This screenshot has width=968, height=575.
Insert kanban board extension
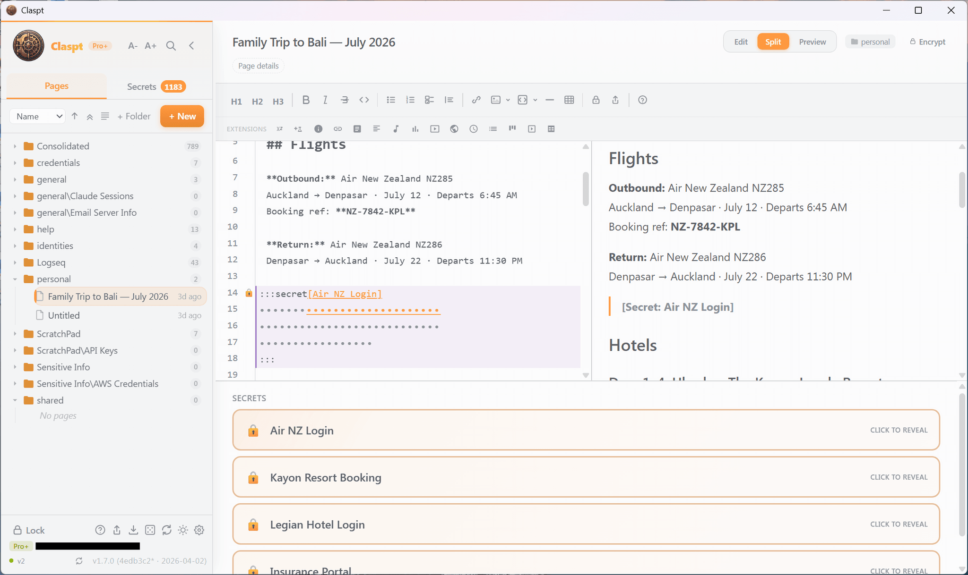click(x=512, y=129)
